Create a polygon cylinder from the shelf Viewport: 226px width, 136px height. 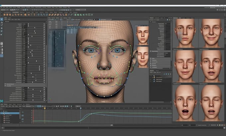pos(10,15)
